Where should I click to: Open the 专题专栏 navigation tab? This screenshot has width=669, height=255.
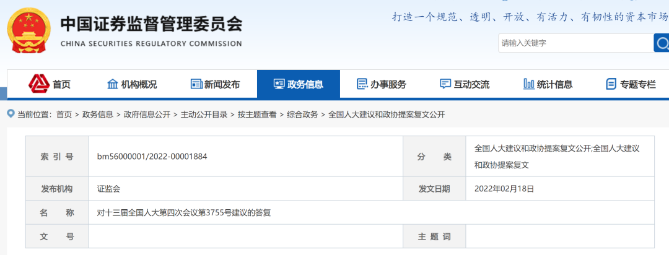tap(631, 84)
